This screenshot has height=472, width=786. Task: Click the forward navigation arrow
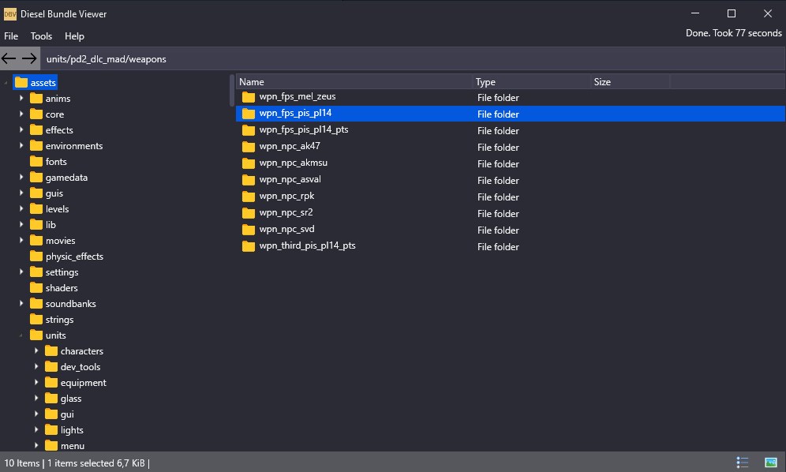coord(29,58)
